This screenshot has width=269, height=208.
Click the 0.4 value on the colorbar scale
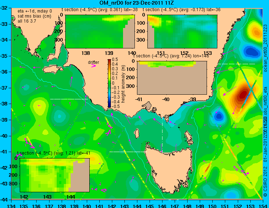[115, 64]
